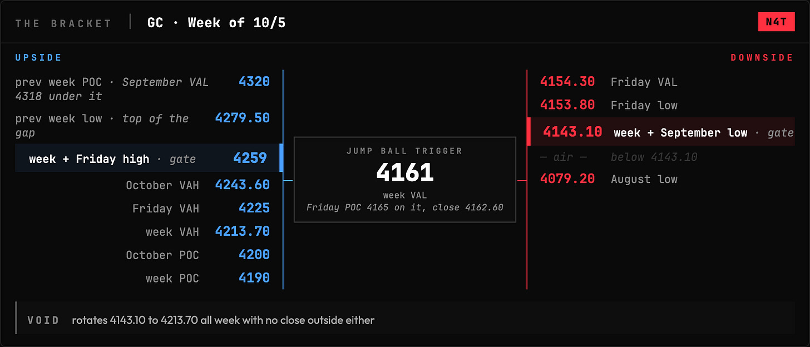Click the GC · Week of 10/5 heading

216,23
